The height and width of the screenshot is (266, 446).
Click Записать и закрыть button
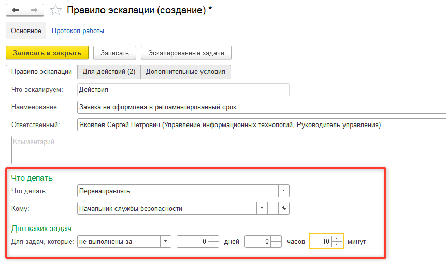[x=47, y=53]
